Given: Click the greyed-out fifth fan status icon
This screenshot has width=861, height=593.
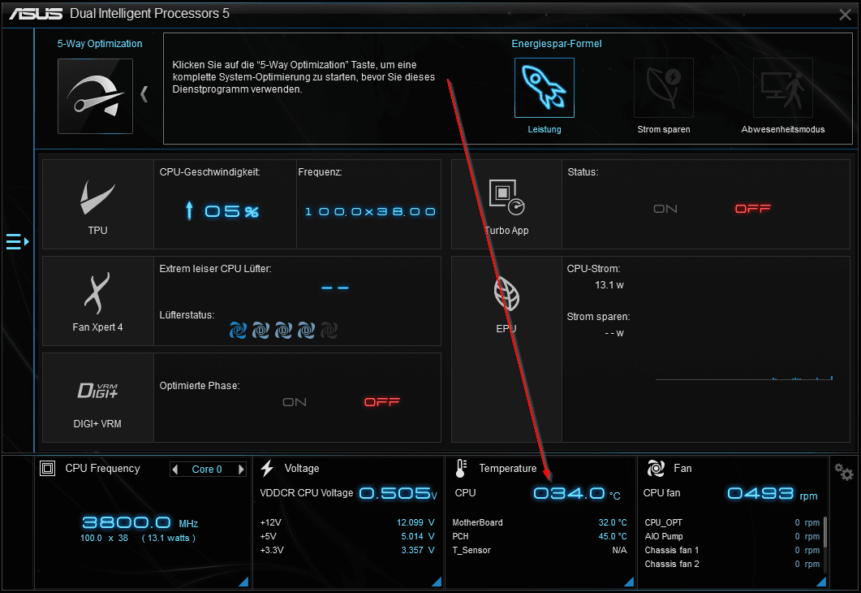Looking at the screenshot, I should pos(329,331).
